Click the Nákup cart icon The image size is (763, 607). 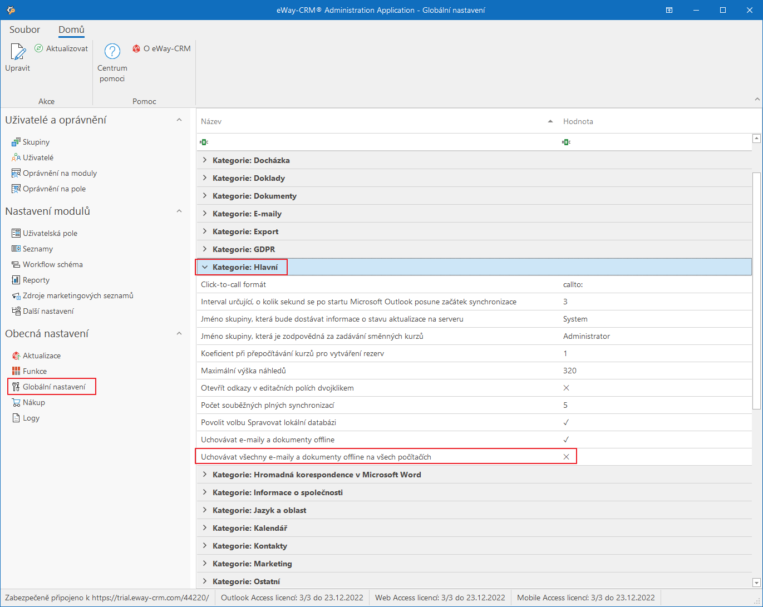(x=16, y=402)
